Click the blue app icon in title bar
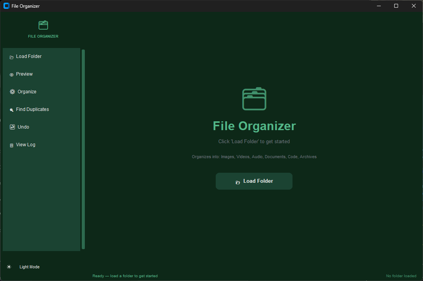Viewport: 423px width, 281px height. (x=6, y=6)
